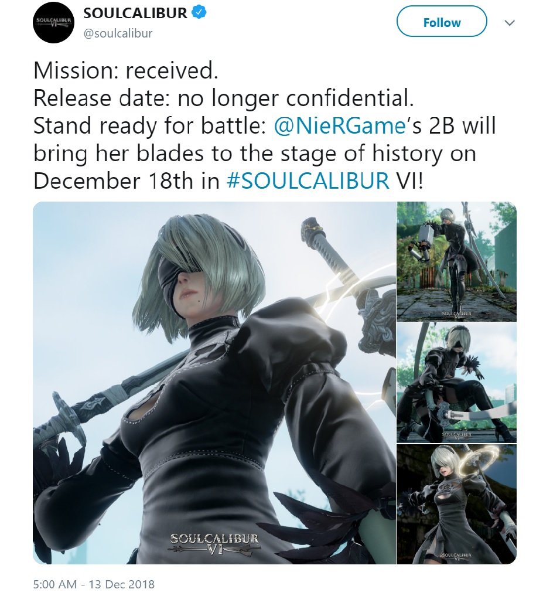Screen dimensions: 560x613
Task: Click the blue verified badge icon
Action: [x=199, y=13]
